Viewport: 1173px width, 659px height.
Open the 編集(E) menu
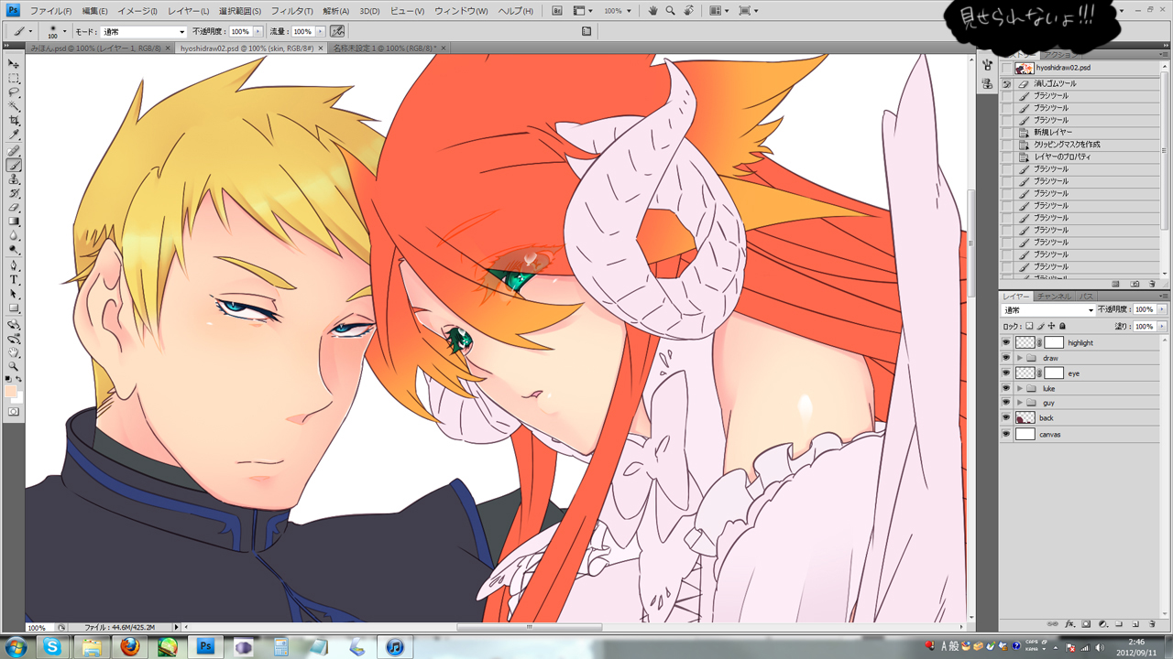94,11
